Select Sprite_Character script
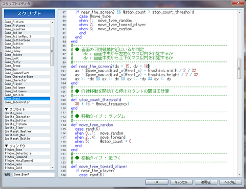The image size is (246, 189). pos(27,117)
